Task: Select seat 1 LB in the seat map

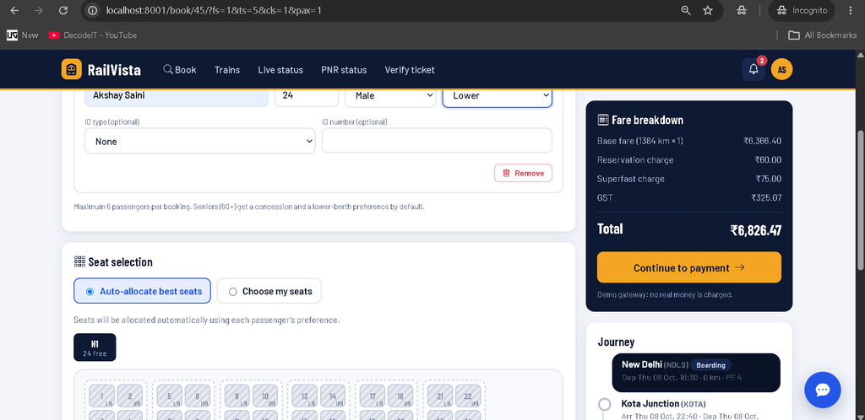Action: point(102,396)
